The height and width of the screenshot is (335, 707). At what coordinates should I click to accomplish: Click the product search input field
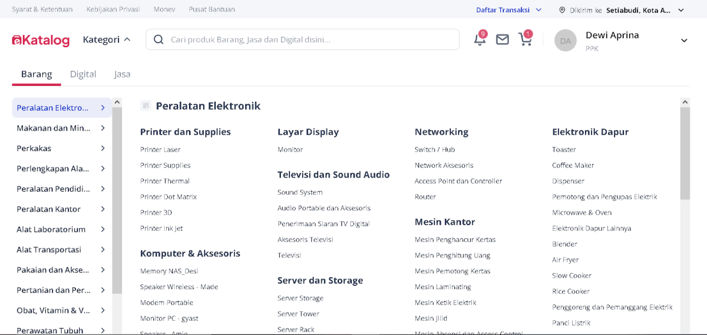[306, 39]
